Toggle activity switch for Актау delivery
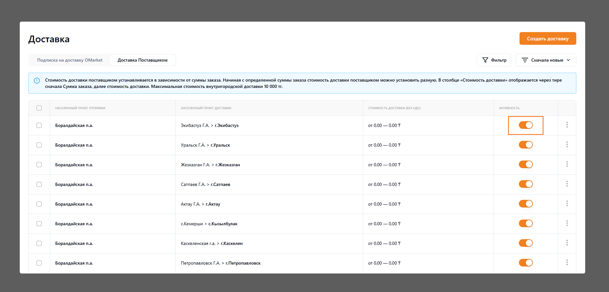The height and width of the screenshot is (292, 609). pos(526,204)
